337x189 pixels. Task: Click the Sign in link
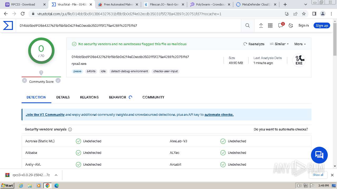point(304,25)
